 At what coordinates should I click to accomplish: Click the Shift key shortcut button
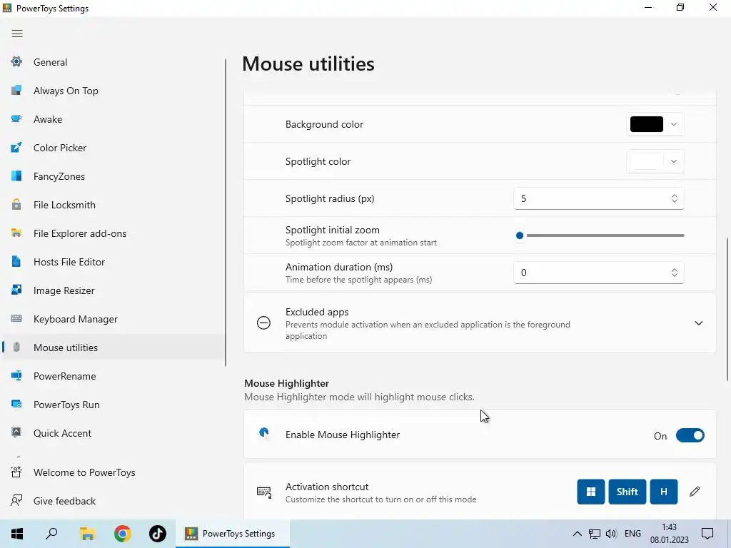627,492
